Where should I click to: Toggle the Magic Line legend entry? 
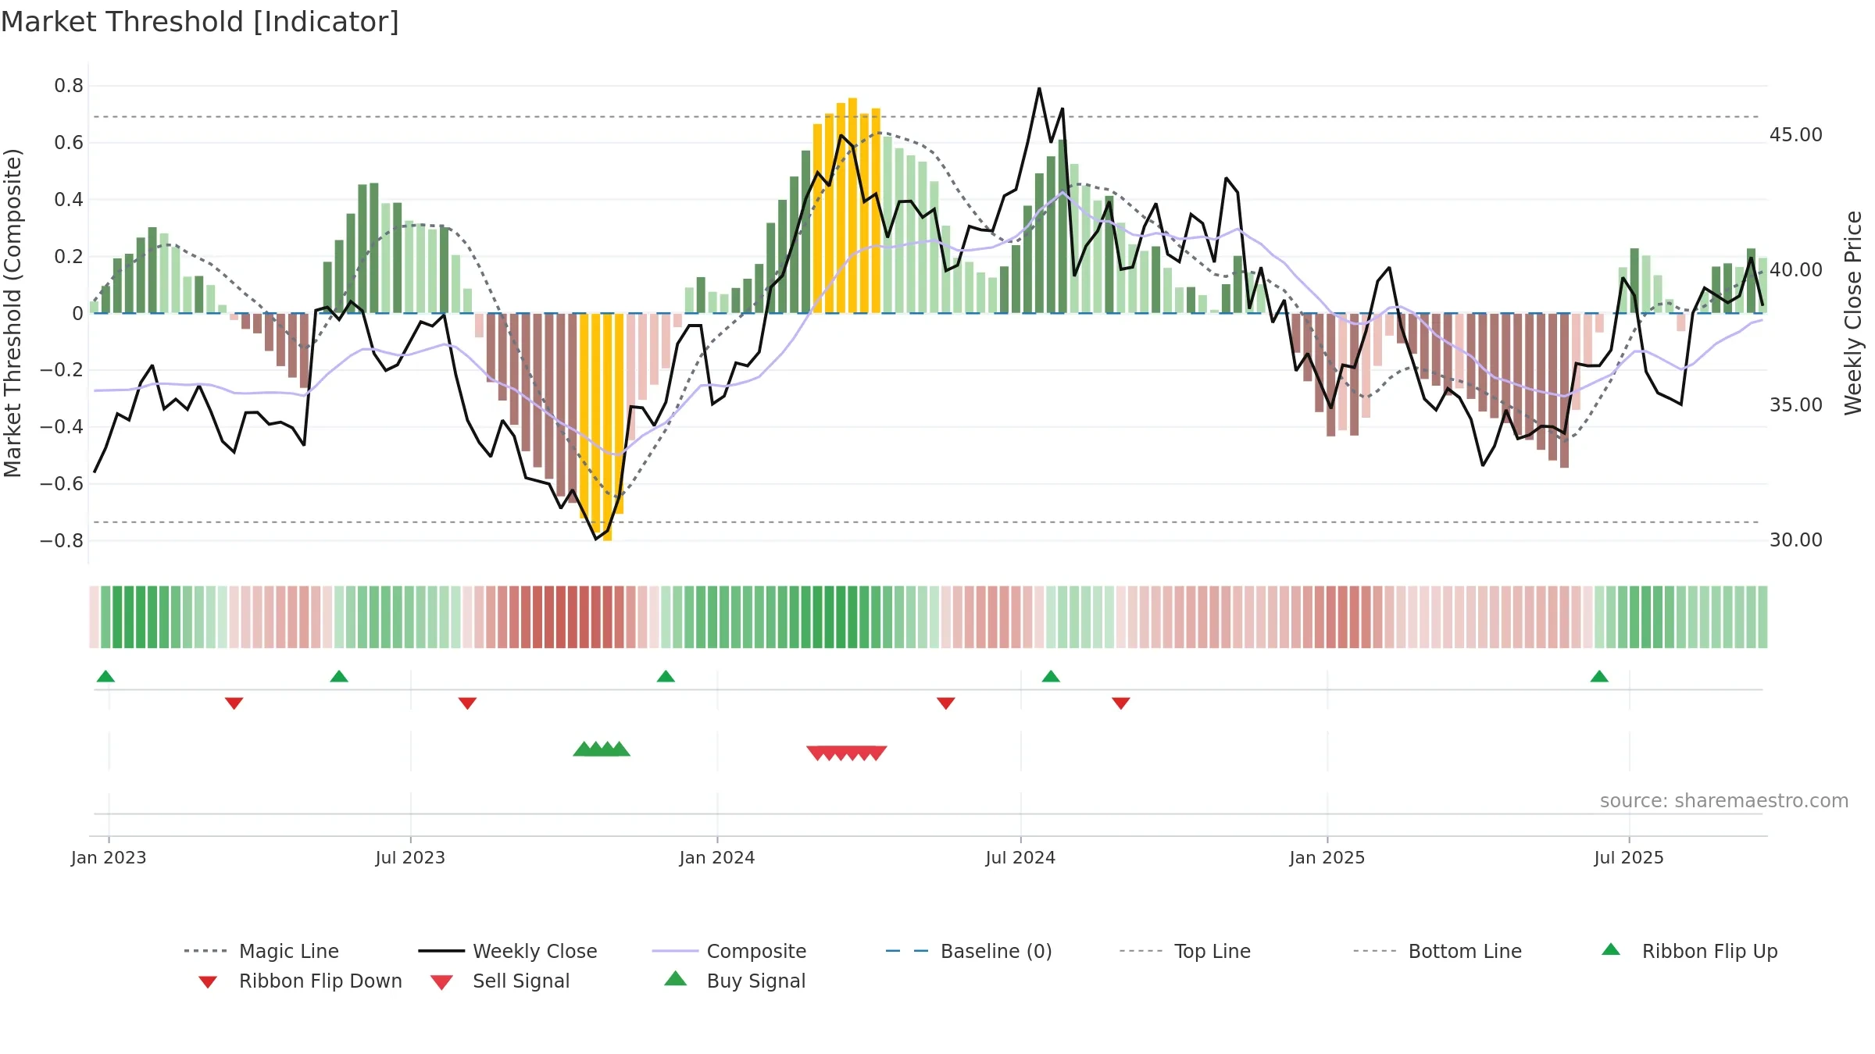click(261, 951)
